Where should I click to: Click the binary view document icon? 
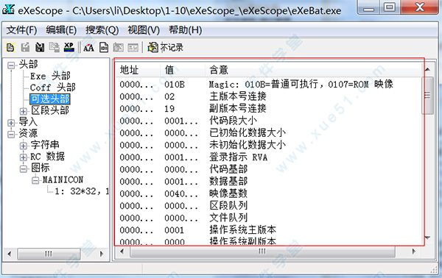[x=104, y=47]
